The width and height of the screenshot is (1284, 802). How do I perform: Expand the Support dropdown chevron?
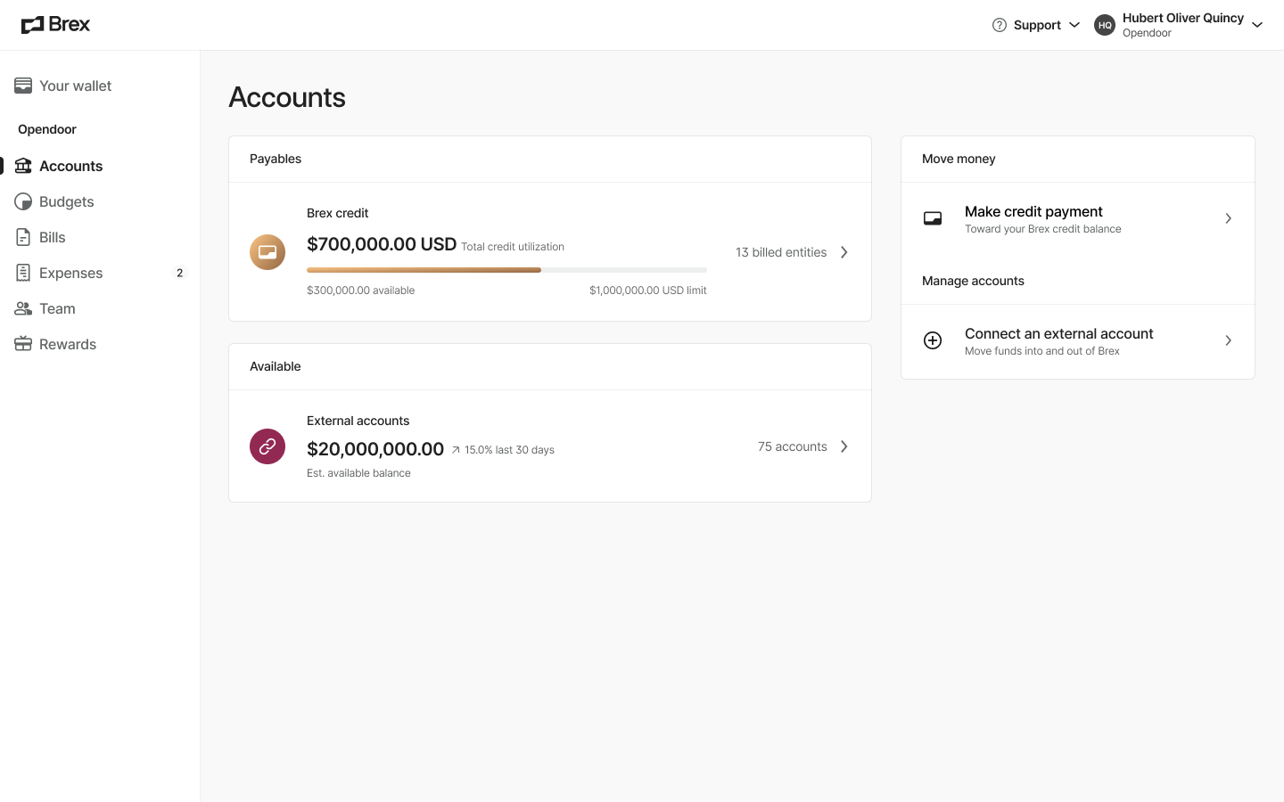tap(1074, 25)
